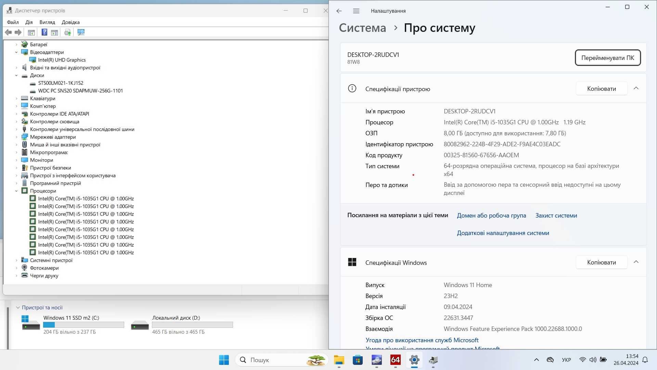Select Мікропрограма category
The width and height of the screenshot is (657, 370).
[49, 152]
